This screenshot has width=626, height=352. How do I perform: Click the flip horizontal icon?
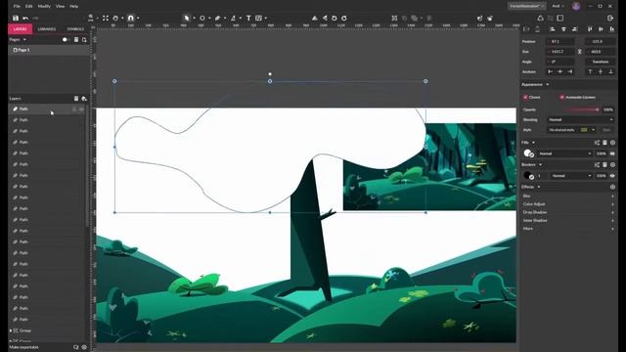(315, 18)
